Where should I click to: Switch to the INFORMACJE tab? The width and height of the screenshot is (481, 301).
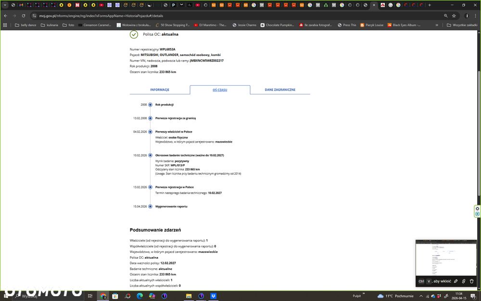[160, 90]
